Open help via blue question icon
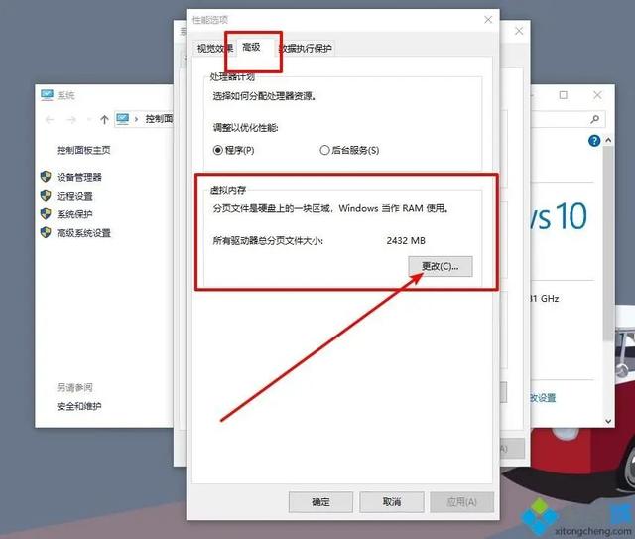Screen dimensions: 635x539 tap(594, 141)
